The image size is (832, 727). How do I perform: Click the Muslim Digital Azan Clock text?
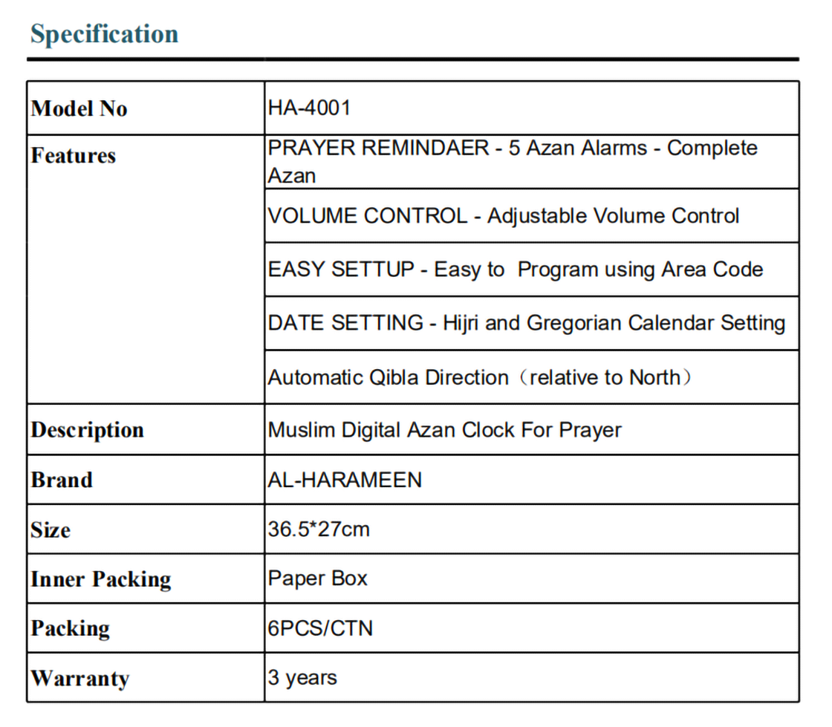(x=444, y=430)
